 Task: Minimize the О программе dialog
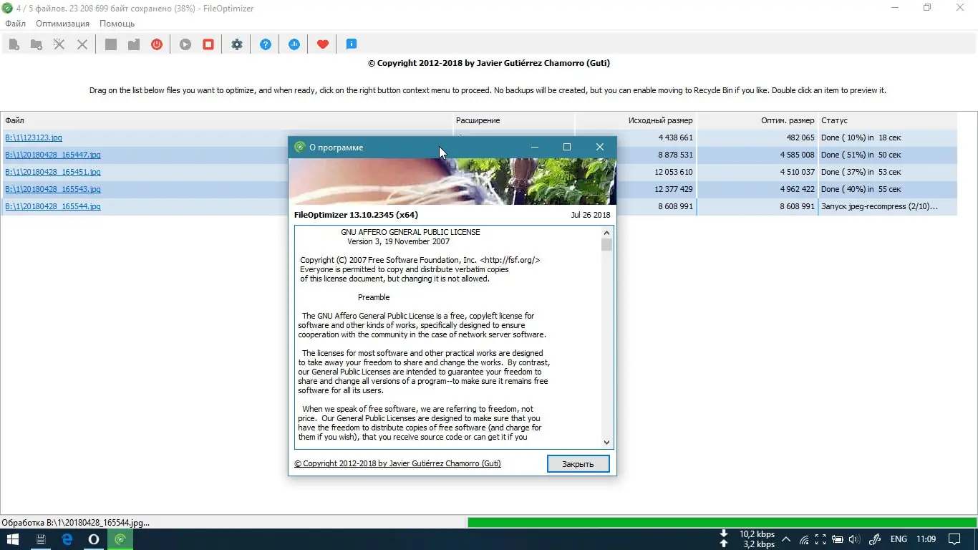534,147
